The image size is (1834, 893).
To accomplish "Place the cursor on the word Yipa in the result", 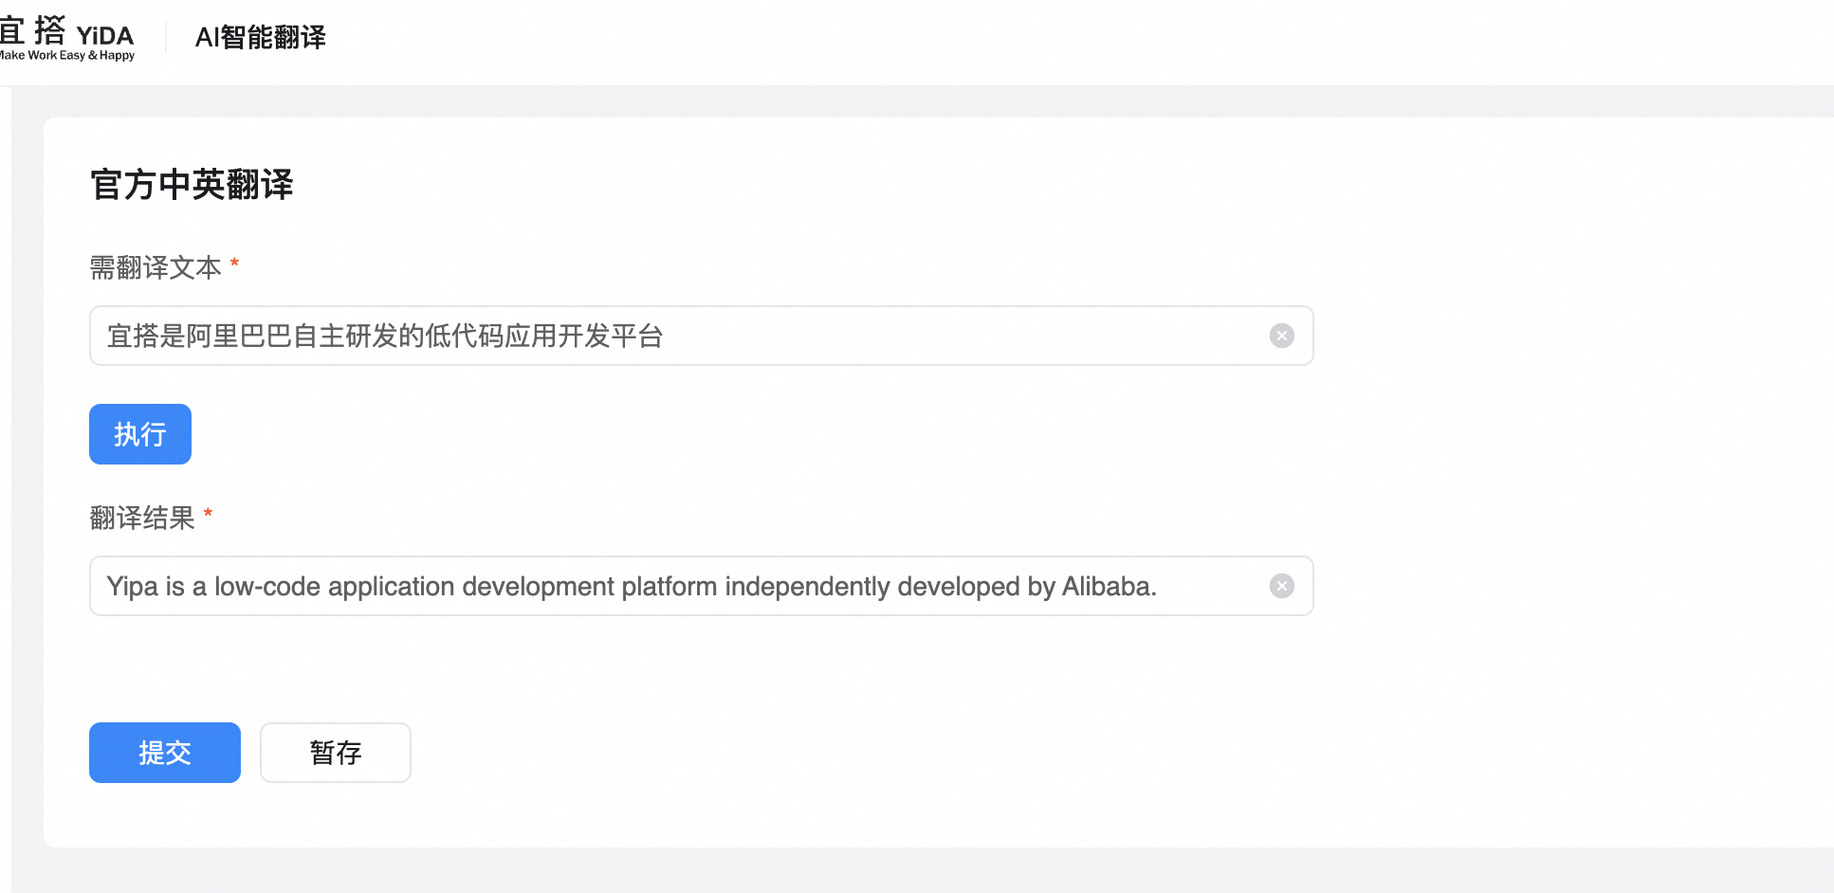I will (132, 587).
